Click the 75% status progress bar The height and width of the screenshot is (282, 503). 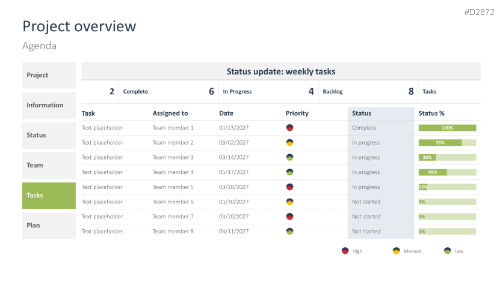click(x=447, y=143)
